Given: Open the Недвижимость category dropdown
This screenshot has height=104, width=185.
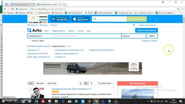Looking at the screenshot, I should [41, 36].
